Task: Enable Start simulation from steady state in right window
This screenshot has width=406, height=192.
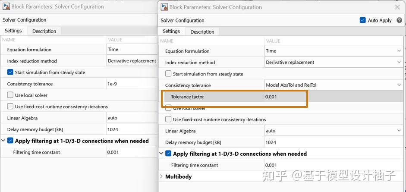Action: pyautogui.click(x=168, y=74)
